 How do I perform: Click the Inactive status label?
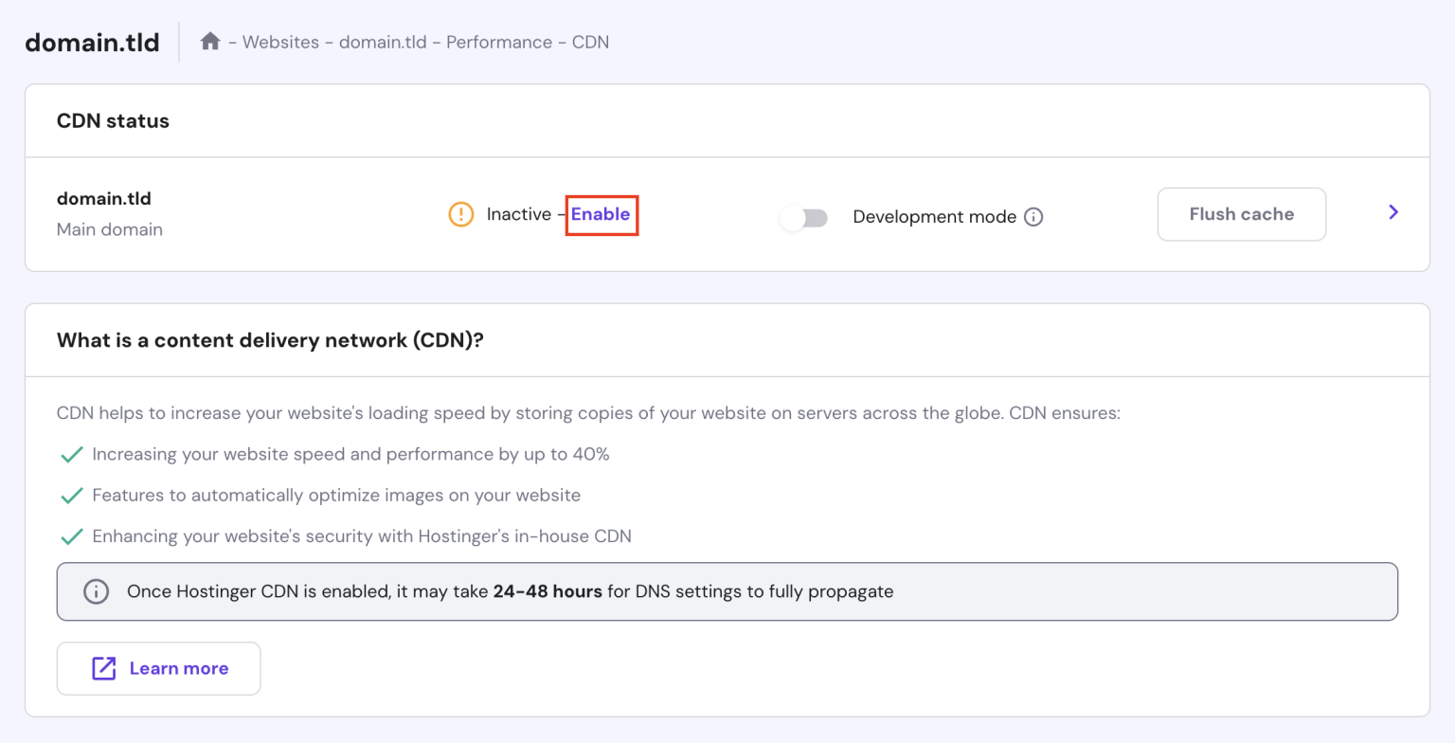[x=518, y=214]
